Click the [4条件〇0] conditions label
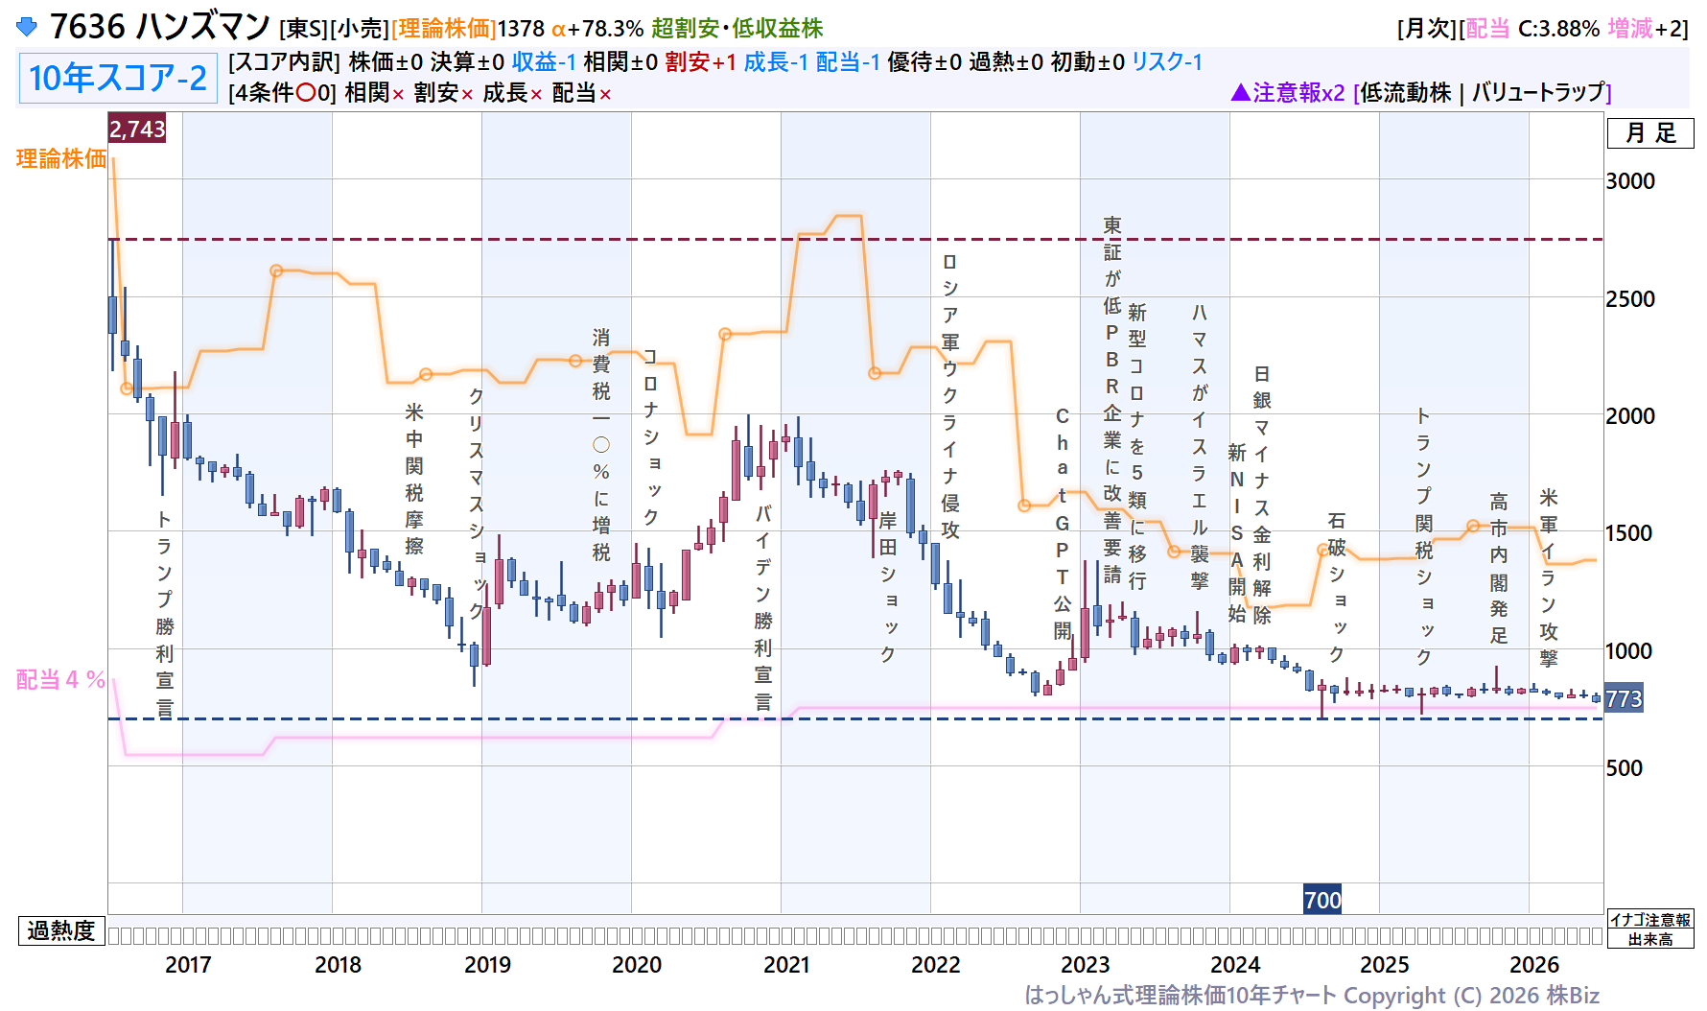 click(x=282, y=93)
